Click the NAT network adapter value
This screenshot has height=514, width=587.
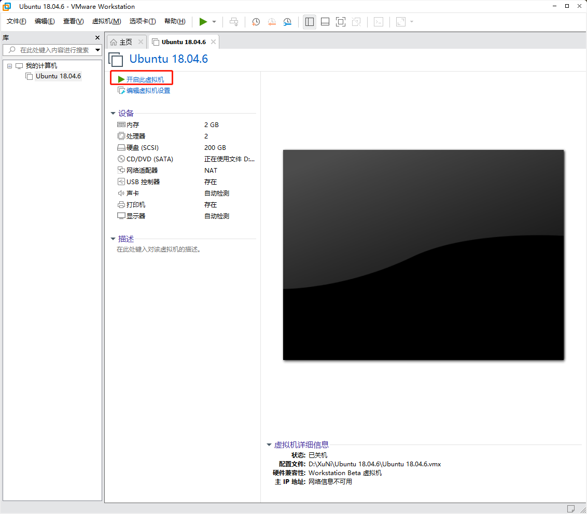[x=211, y=170]
